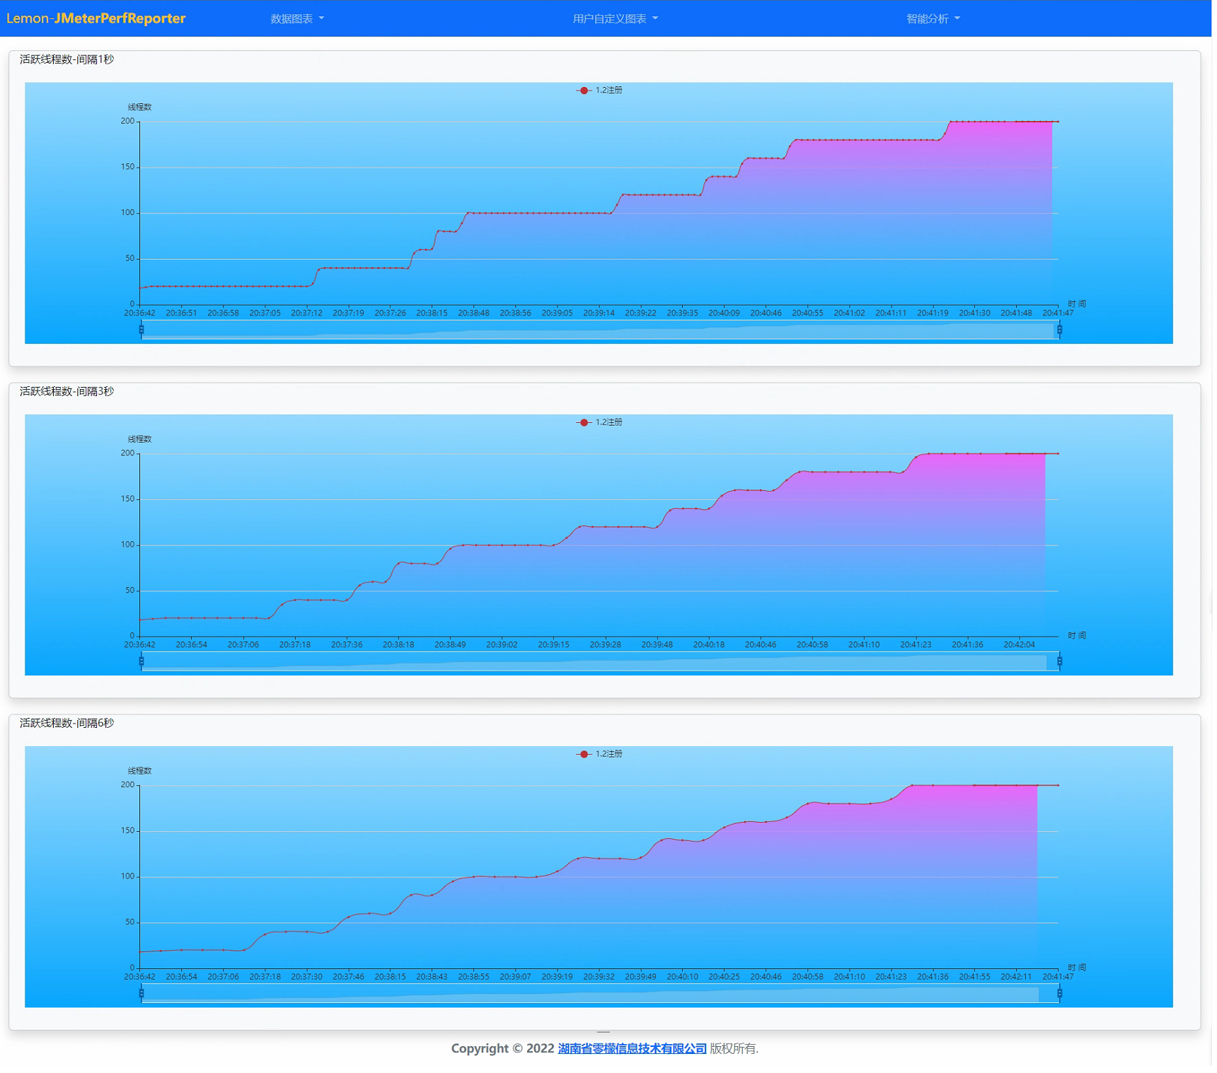The height and width of the screenshot is (1073, 1217).
Task: Click the Lemon-JMeterPerfReporter brand title
Action: [96, 18]
